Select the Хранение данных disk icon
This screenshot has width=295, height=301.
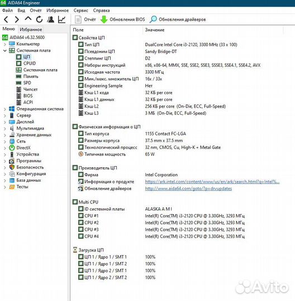point(12,135)
